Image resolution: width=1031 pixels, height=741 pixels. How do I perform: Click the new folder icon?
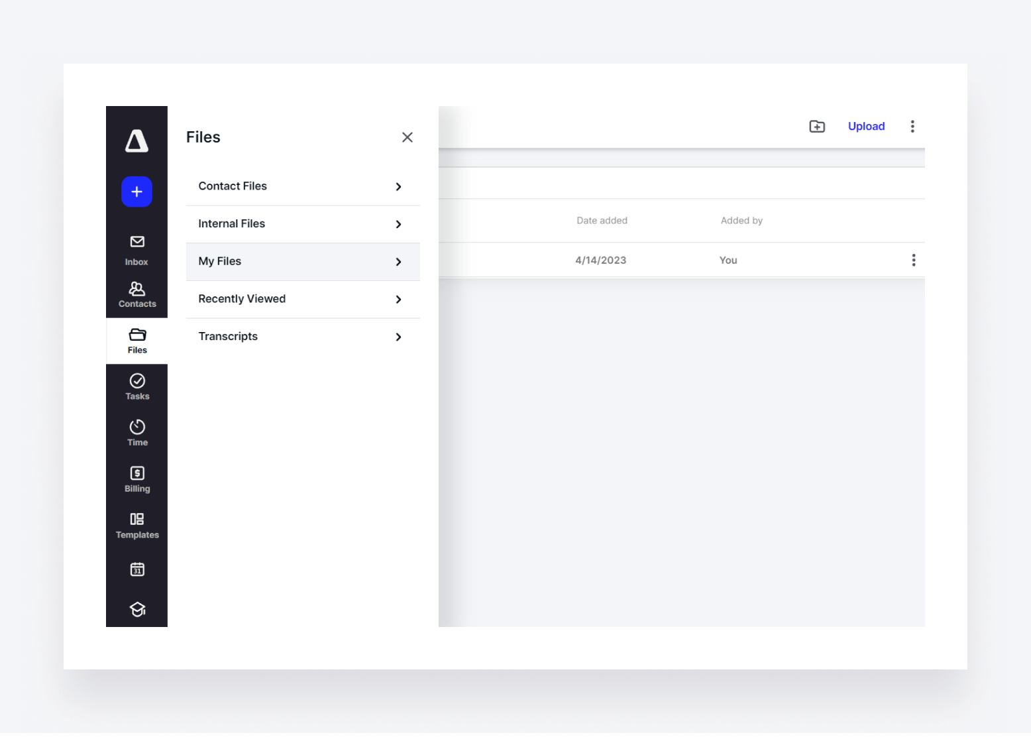[x=817, y=127]
